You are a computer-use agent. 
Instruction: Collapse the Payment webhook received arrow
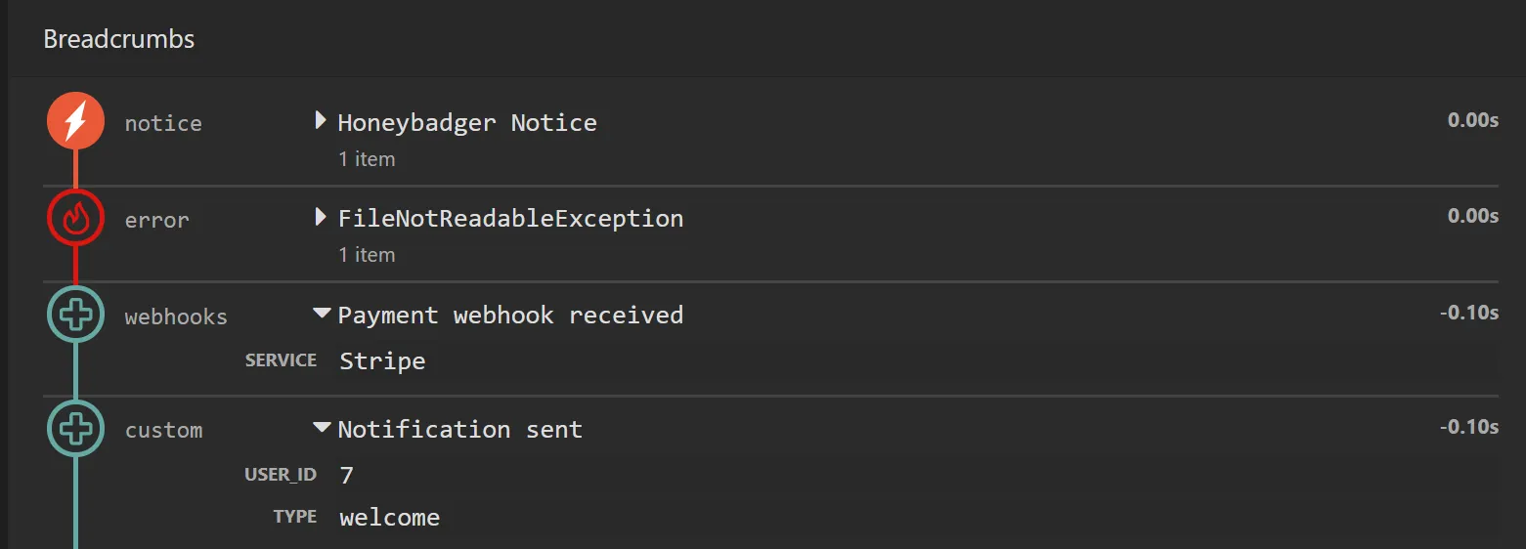click(x=322, y=315)
